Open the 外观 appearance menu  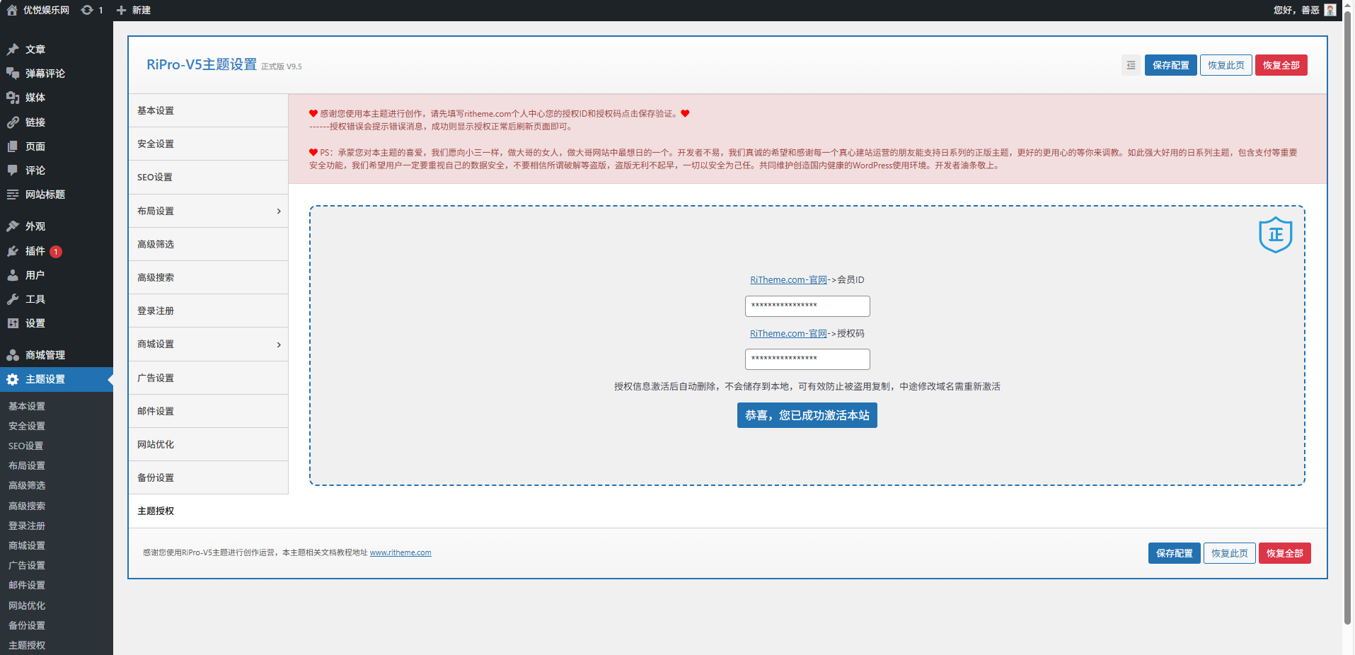coord(35,226)
